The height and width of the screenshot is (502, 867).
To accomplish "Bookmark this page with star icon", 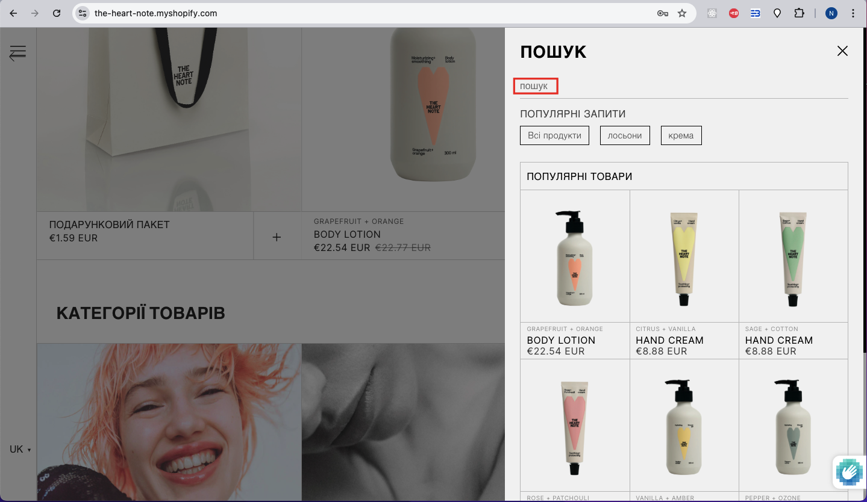I will click(682, 13).
